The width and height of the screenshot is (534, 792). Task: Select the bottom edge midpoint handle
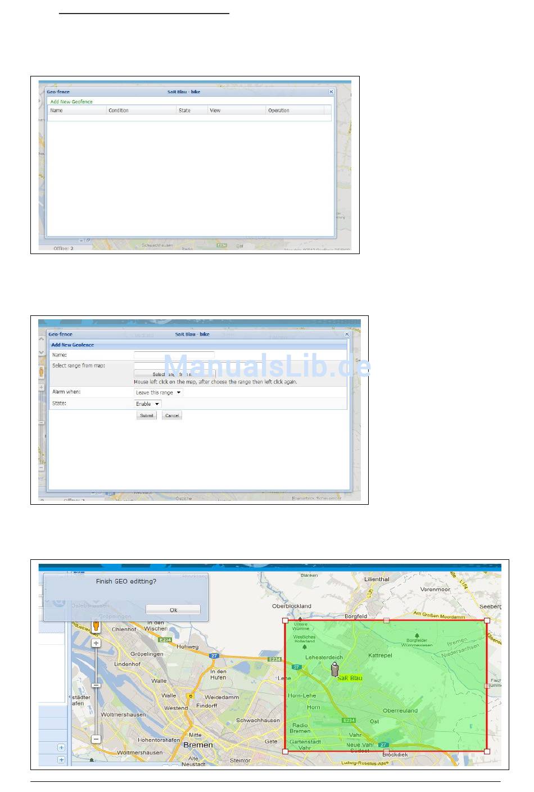[x=386, y=751]
